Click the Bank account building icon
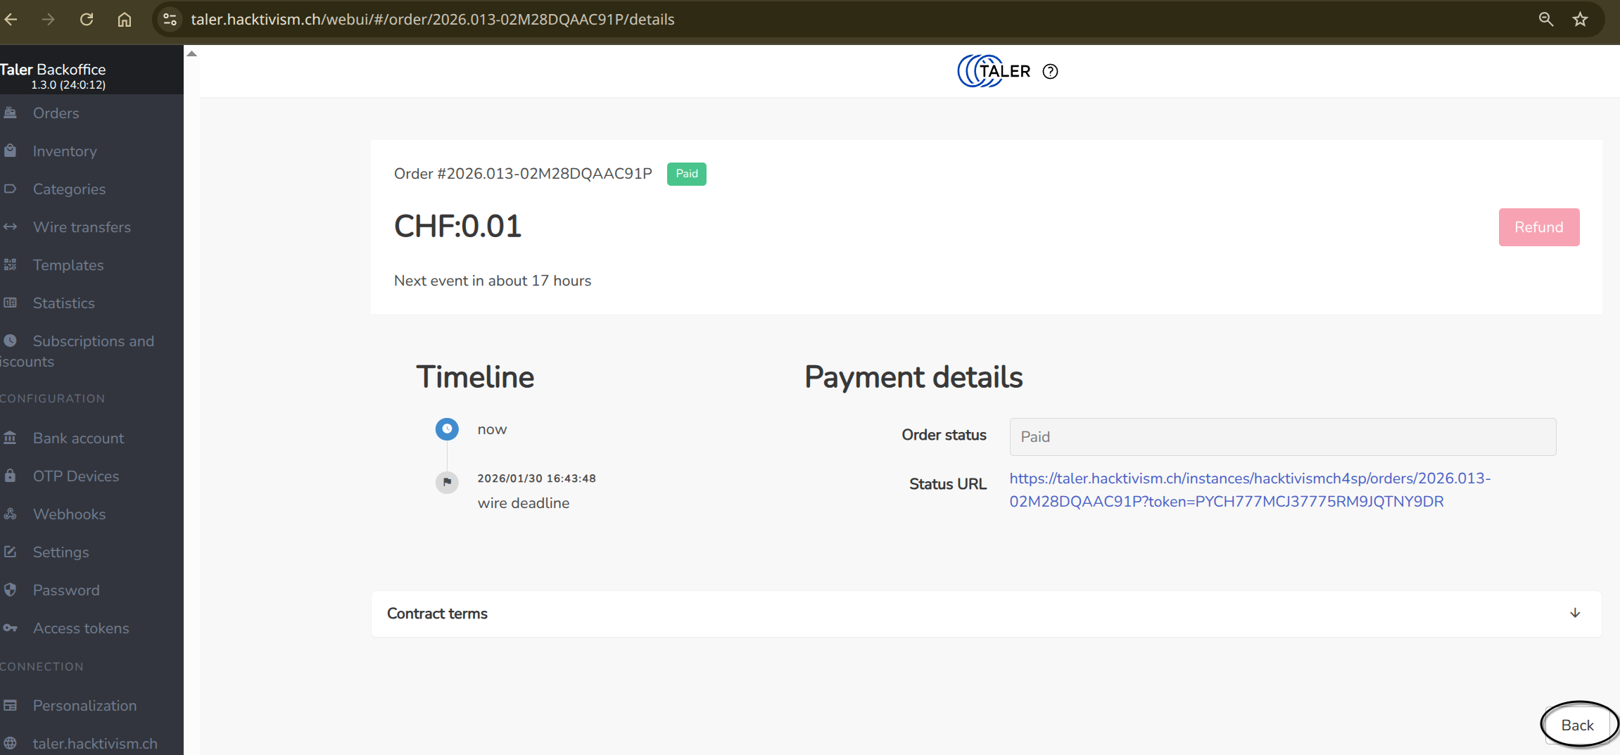 (x=10, y=438)
